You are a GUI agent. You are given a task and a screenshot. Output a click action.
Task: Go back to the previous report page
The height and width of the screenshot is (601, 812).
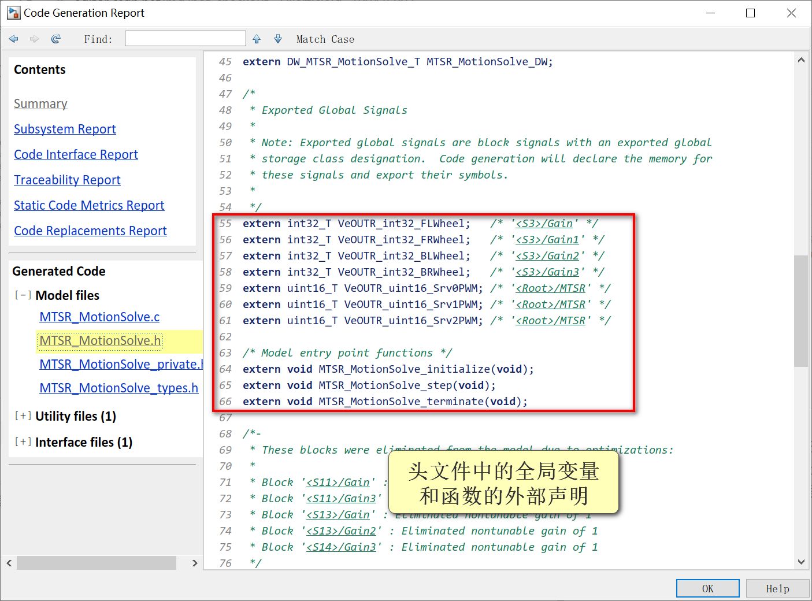pyautogui.click(x=14, y=39)
